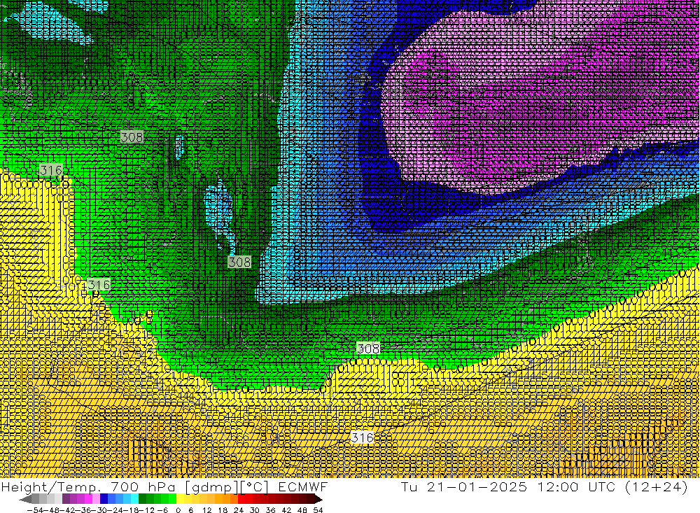This screenshot has width=700, height=513.
Task: Click the '[°C]' unit label
Action: (x=255, y=487)
